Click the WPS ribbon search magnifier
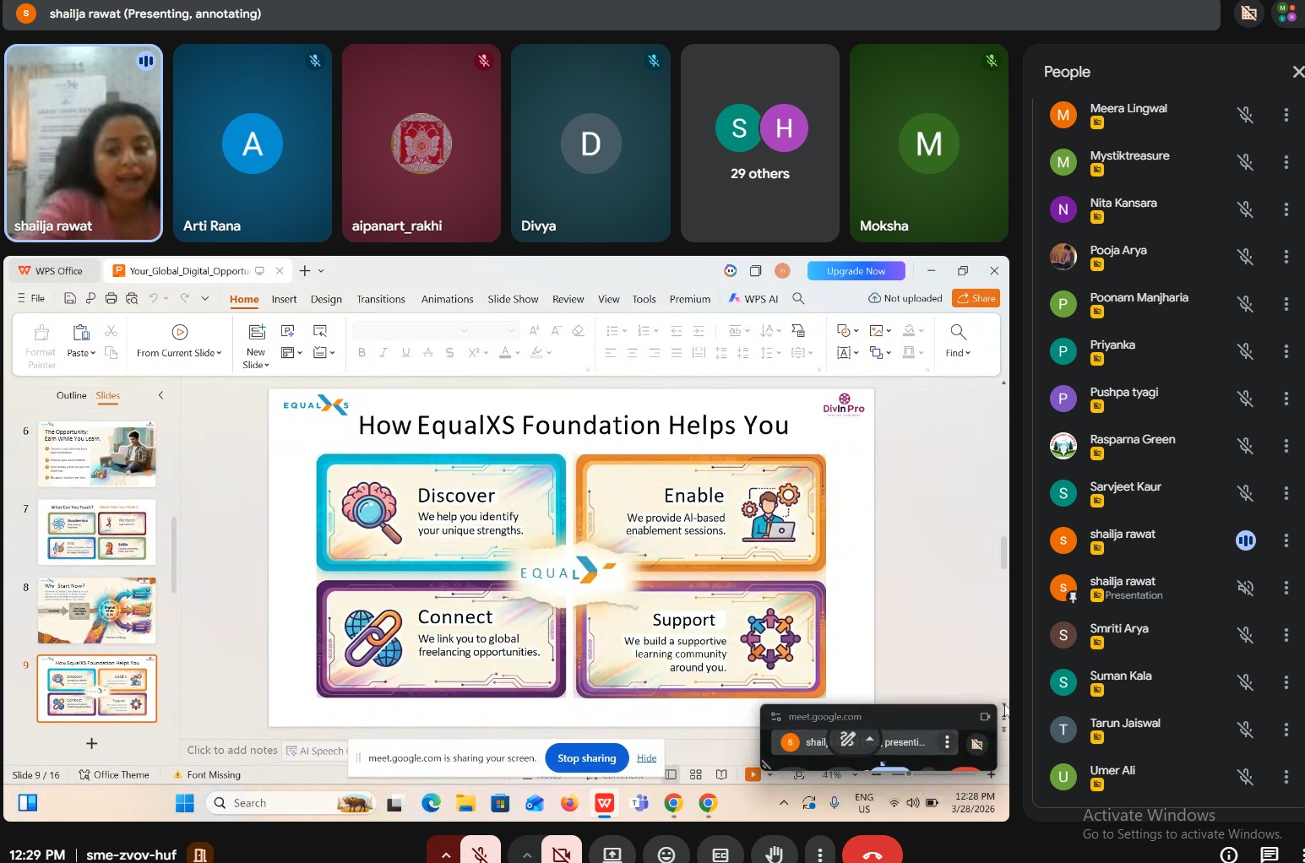The width and height of the screenshot is (1305, 863). click(x=798, y=299)
